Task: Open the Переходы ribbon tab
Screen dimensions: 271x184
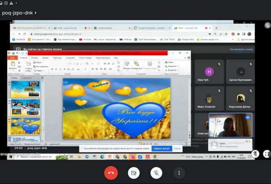Action: pyautogui.click(x=57, y=58)
